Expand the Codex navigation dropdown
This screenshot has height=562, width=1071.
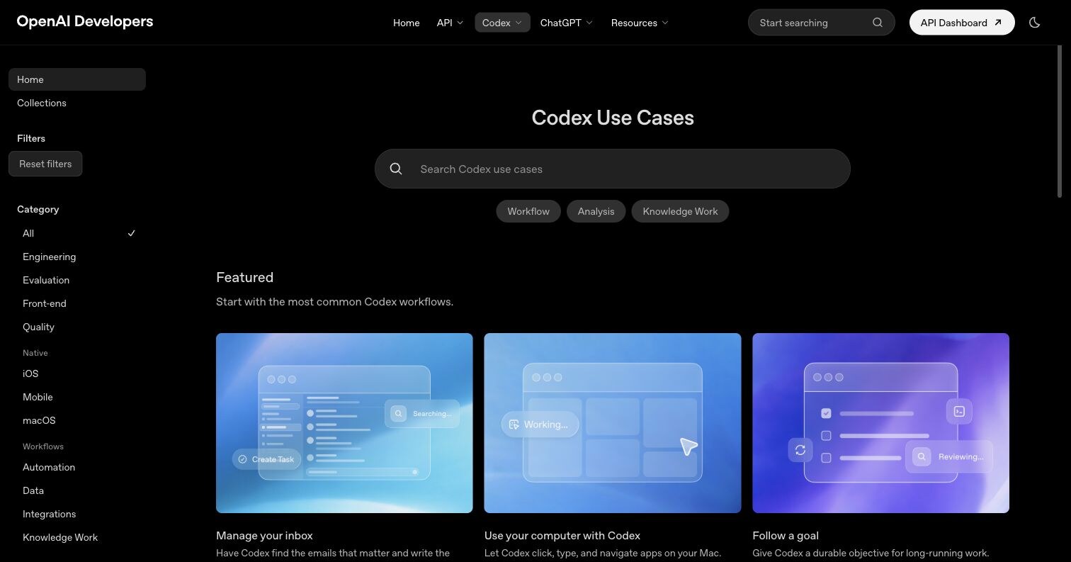click(x=502, y=23)
